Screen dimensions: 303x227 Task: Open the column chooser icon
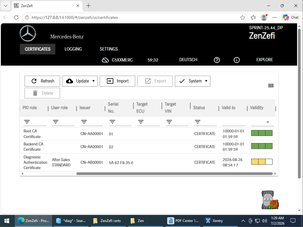(x=271, y=85)
